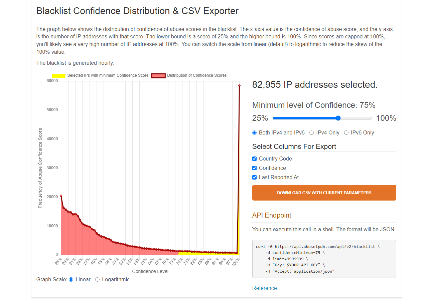Select IPv6 Only radio option

click(x=346, y=133)
